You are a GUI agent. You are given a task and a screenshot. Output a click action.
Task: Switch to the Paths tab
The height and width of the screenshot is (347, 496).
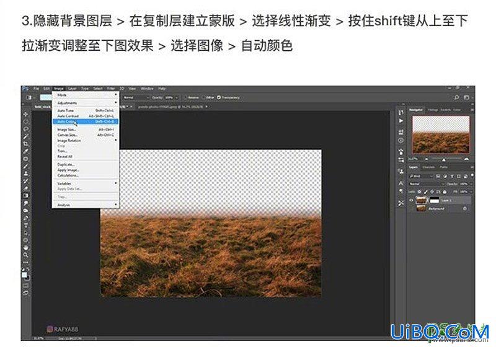(x=443, y=167)
